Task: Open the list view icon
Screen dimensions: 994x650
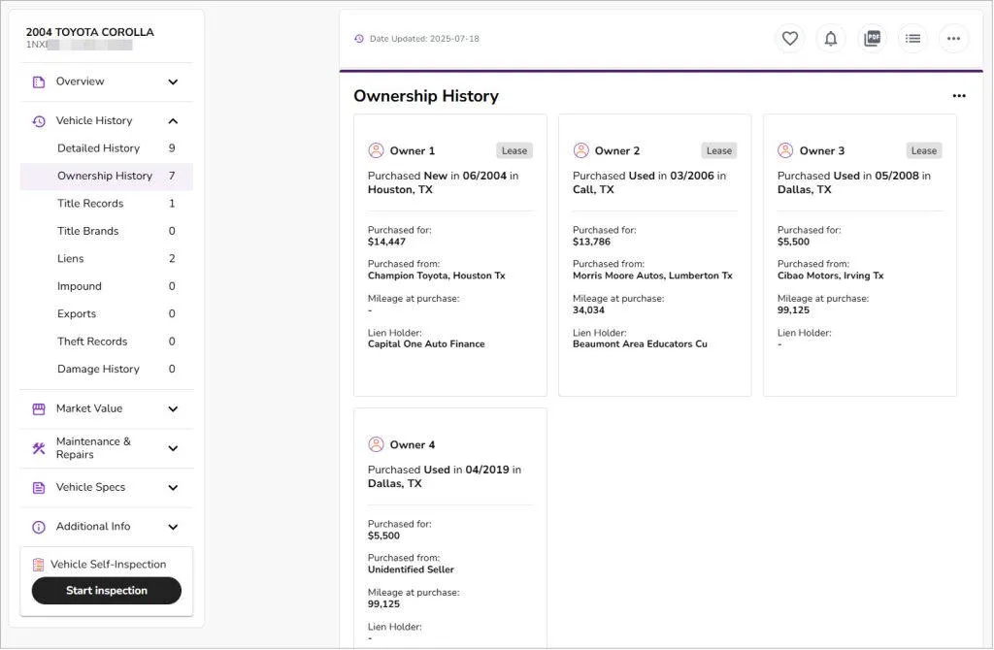Action: (x=912, y=39)
